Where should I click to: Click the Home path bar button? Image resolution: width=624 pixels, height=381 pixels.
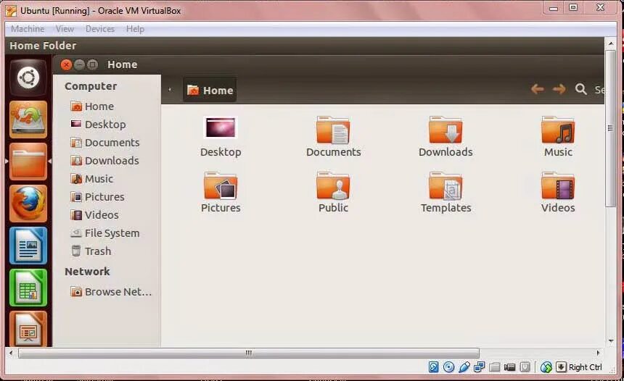click(x=210, y=91)
